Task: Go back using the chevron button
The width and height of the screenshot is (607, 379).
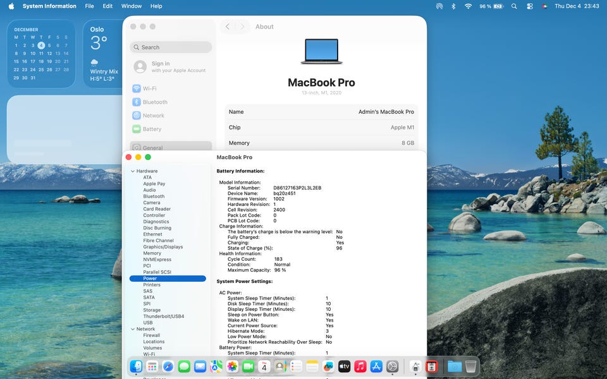Action: (x=228, y=27)
